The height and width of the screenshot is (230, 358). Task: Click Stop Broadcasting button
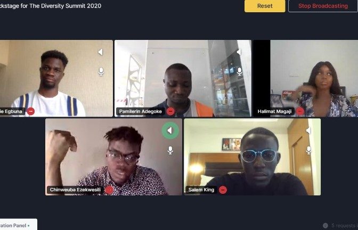click(x=323, y=6)
